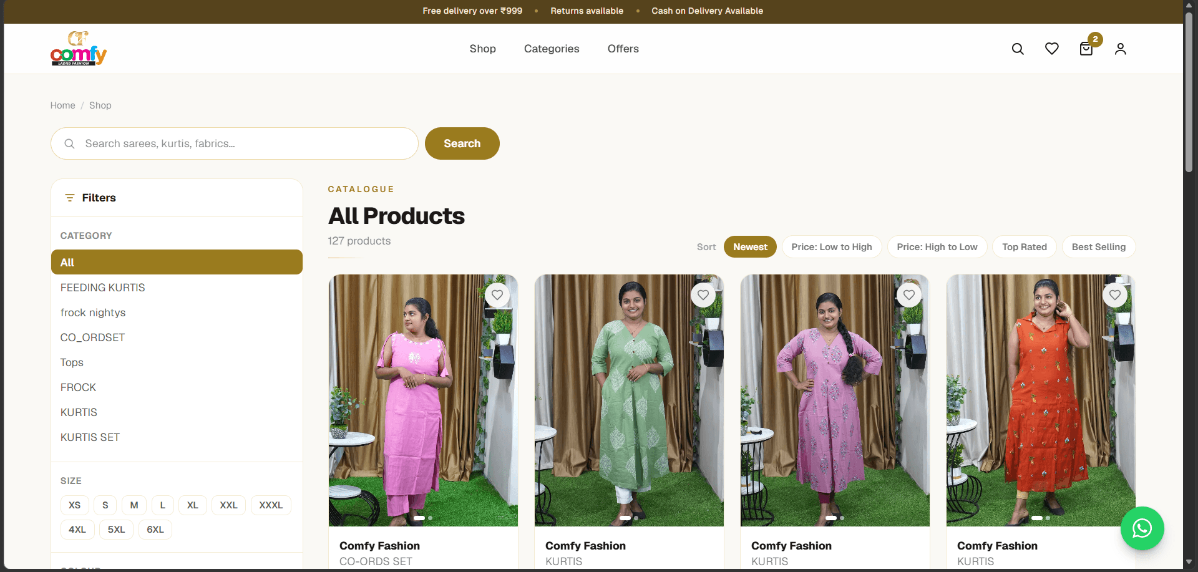Toggle the 4XL size filter
Image resolution: width=1198 pixels, height=572 pixels.
click(77, 530)
